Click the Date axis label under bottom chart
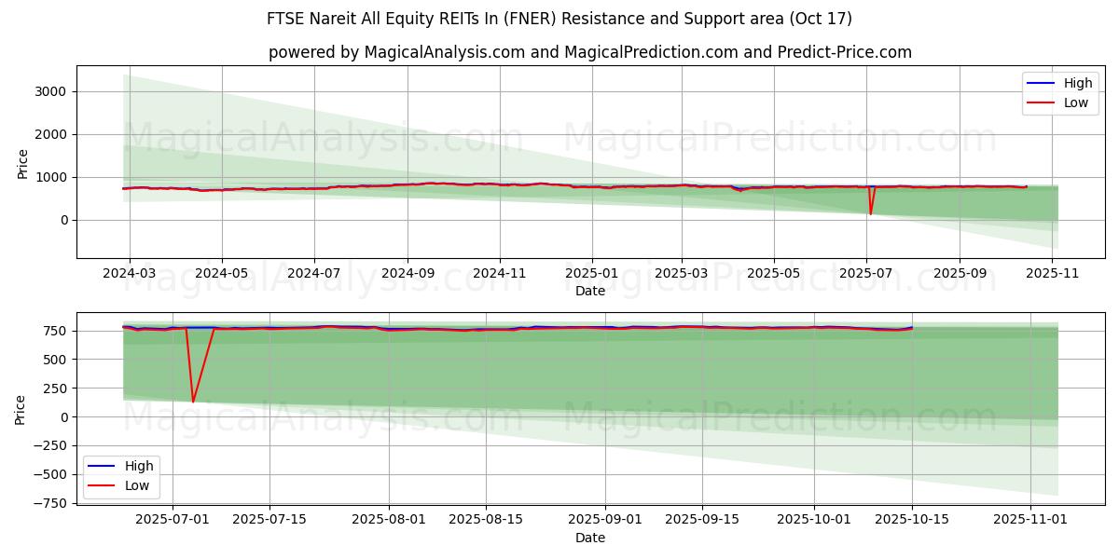Screen dimensions: 1119x559 click(589, 538)
